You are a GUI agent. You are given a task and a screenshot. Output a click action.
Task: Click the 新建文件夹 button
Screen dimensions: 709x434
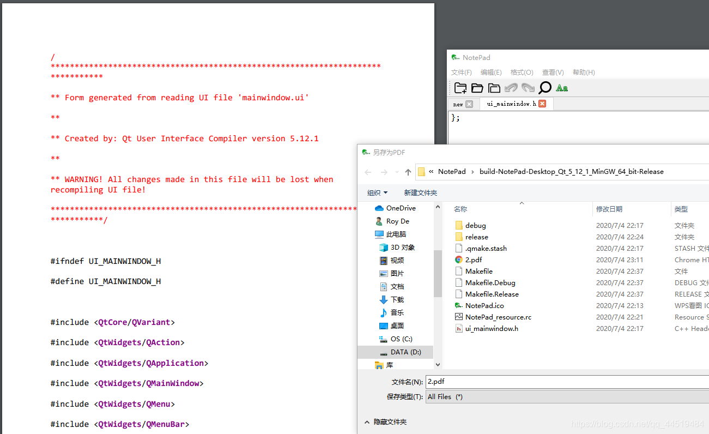[x=420, y=193]
